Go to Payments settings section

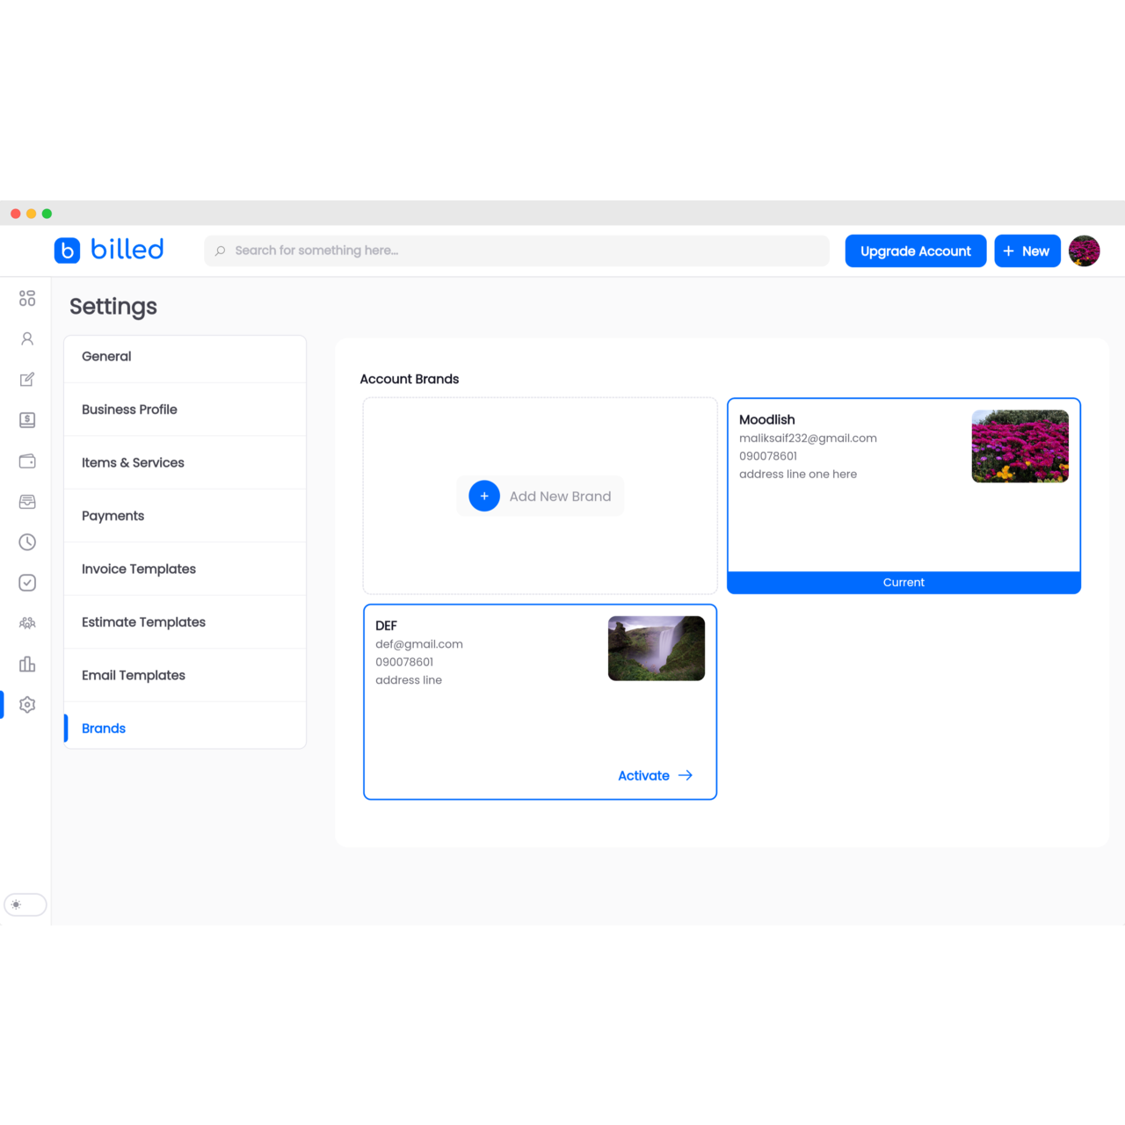(x=112, y=516)
